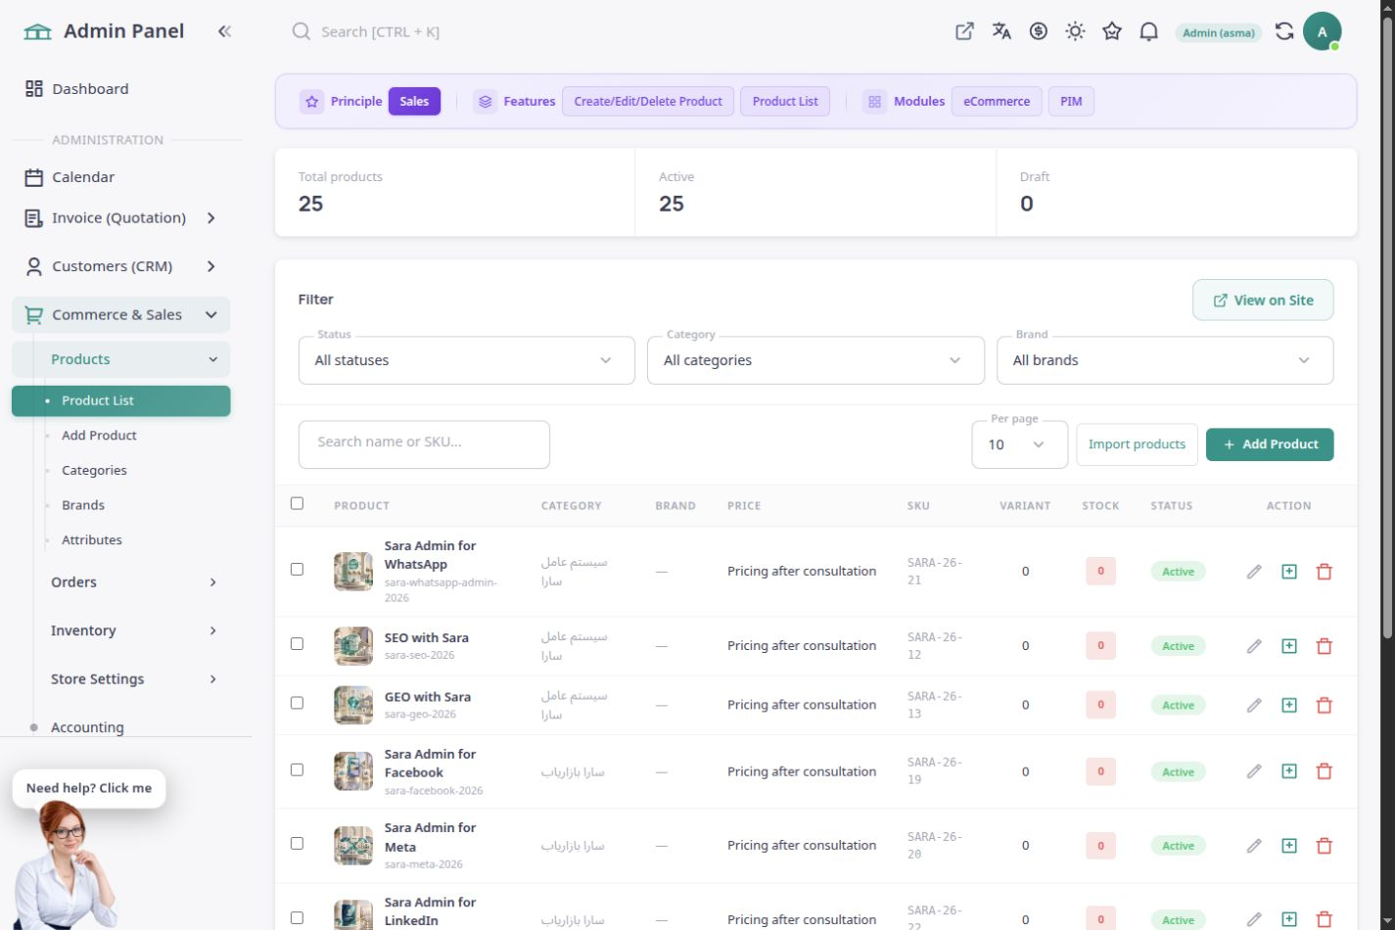1395x930 pixels.
Task: Click the refresh sync icon
Action: pyautogui.click(x=1284, y=31)
